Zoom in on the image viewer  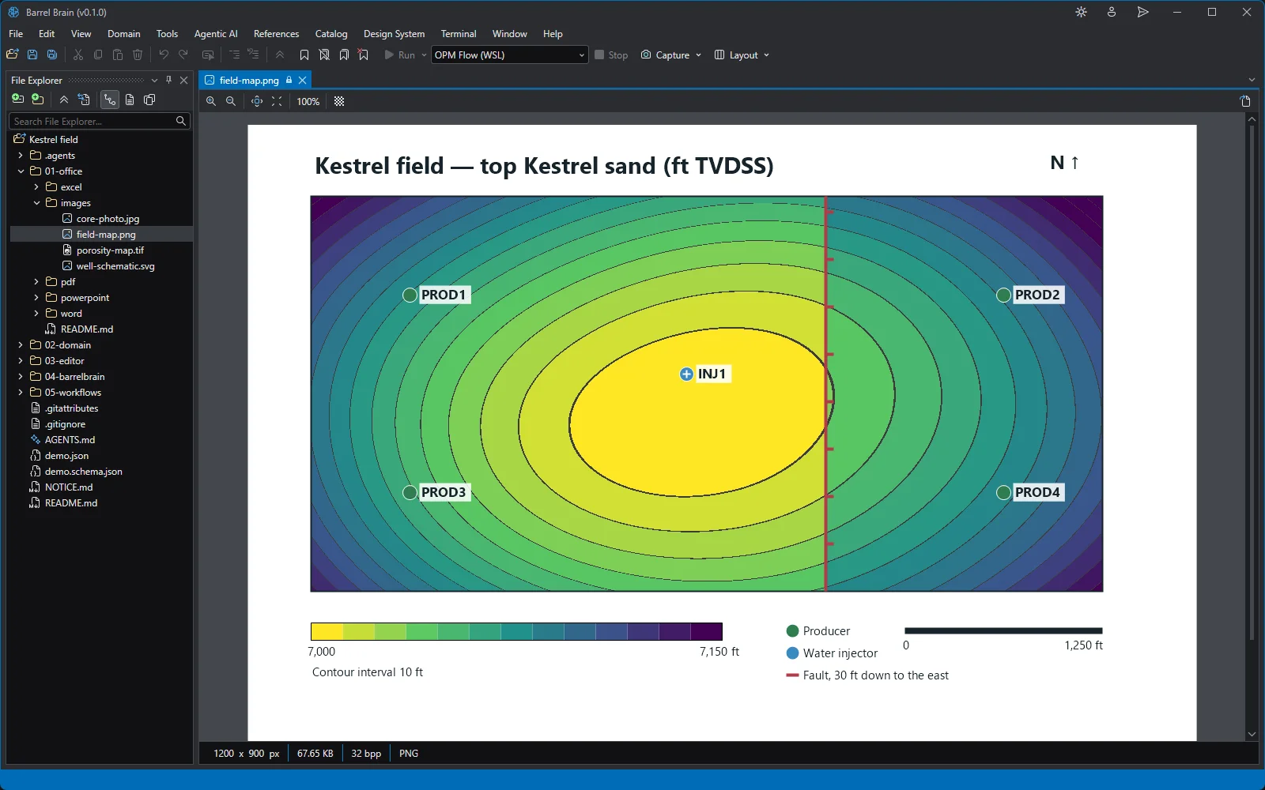(x=211, y=101)
